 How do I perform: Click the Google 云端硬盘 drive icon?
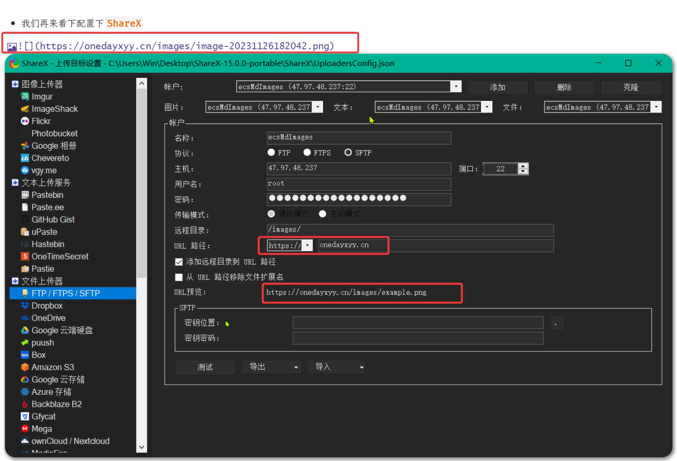pyautogui.click(x=25, y=330)
